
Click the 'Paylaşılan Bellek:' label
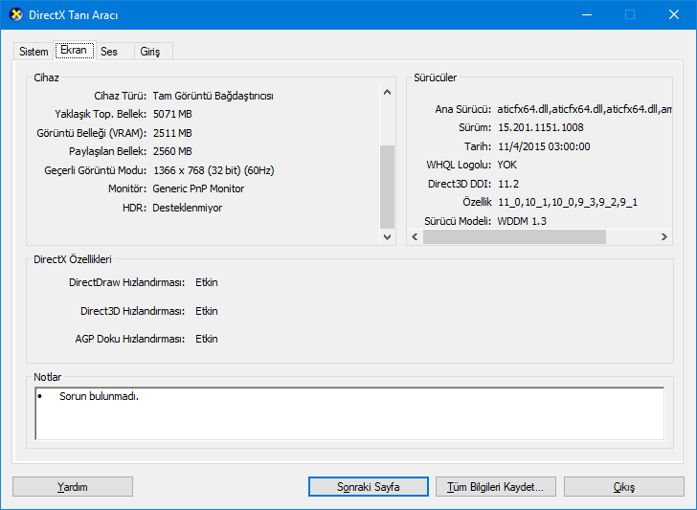tap(107, 151)
